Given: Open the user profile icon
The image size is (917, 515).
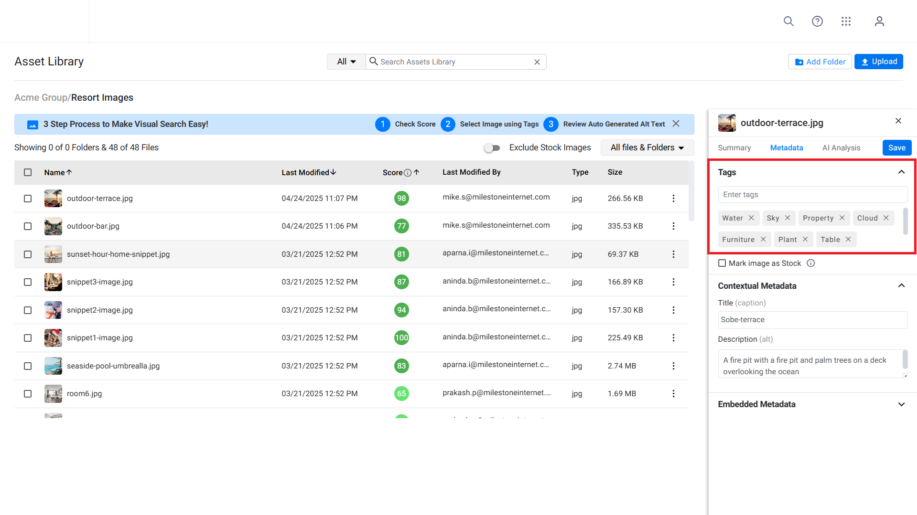Looking at the screenshot, I should tap(879, 21).
